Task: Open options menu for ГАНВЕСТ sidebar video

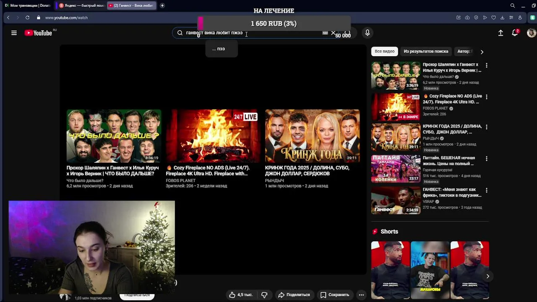Action: (486, 190)
